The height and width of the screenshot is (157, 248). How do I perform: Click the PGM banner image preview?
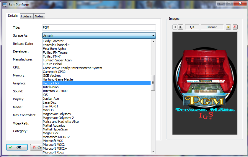click(x=205, y=83)
